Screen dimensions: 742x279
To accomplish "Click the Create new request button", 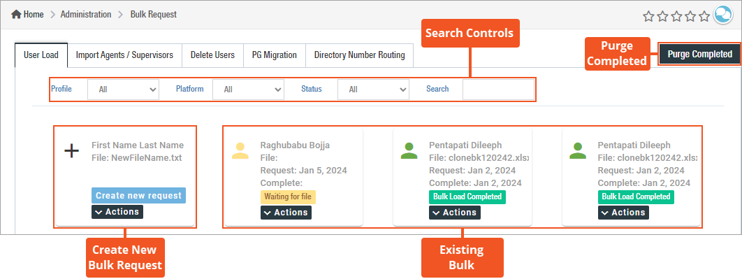I will click(x=138, y=195).
